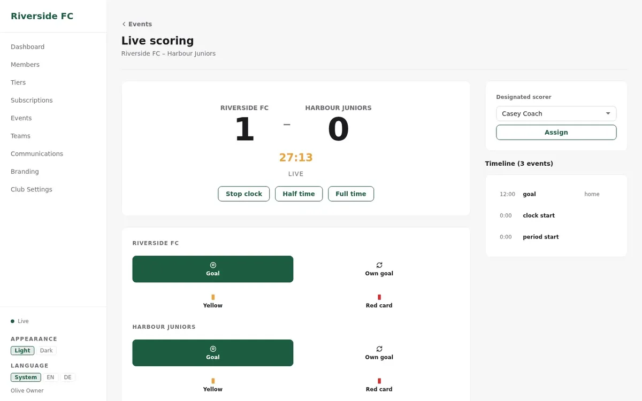The height and width of the screenshot is (401, 642).
Task: Set language to System
Action: click(26, 377)
